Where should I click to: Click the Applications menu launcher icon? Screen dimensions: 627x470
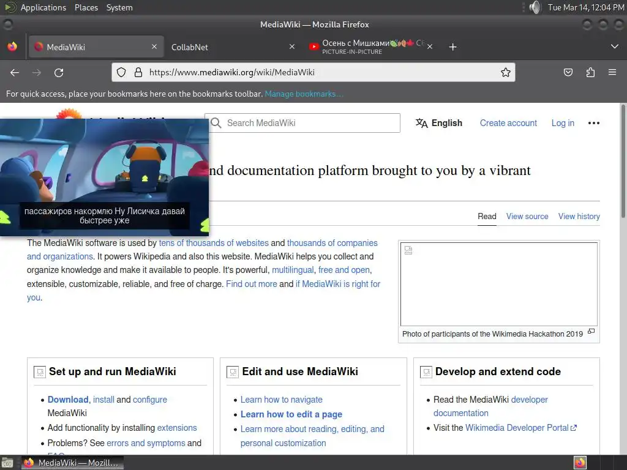click(10, 7)
